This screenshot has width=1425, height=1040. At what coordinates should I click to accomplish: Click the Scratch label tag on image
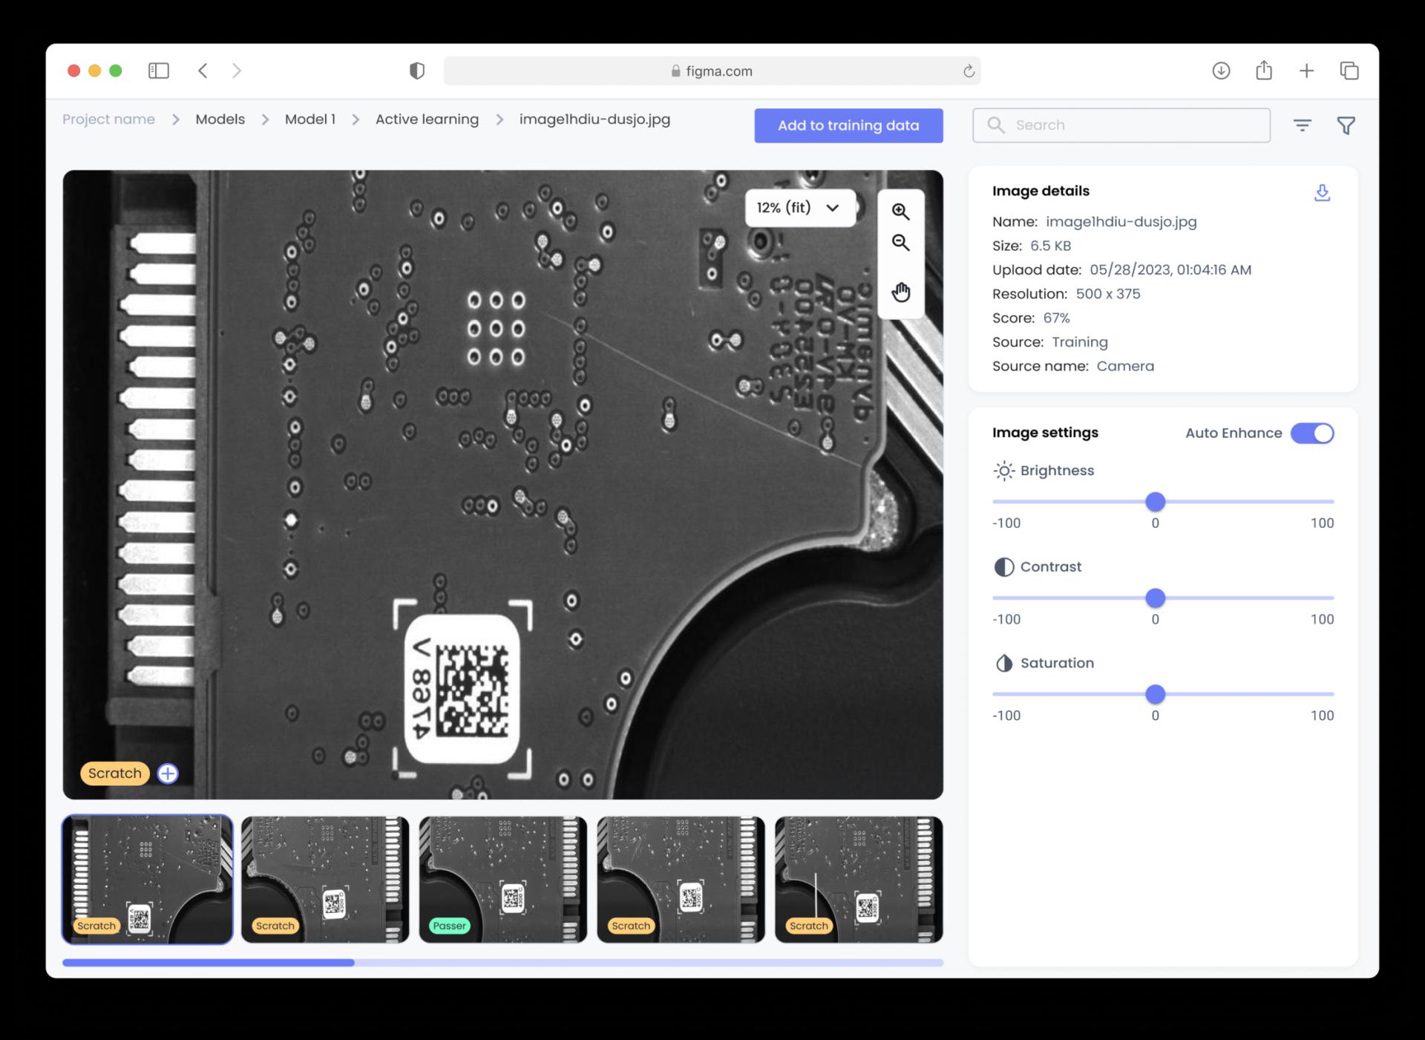(114, 774)
